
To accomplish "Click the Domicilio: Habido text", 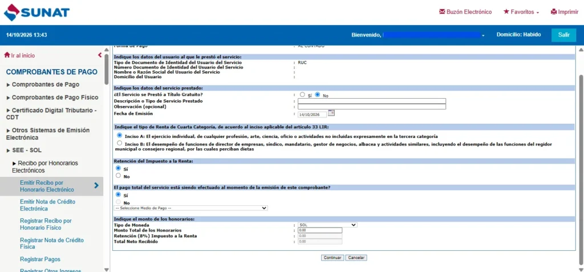I will coord(518,35).
